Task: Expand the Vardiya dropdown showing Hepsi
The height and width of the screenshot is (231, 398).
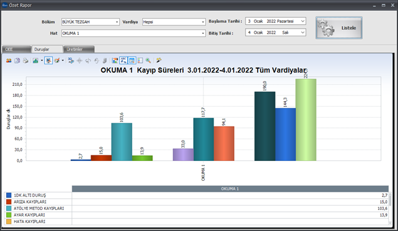Action: (x=174, y=22)
